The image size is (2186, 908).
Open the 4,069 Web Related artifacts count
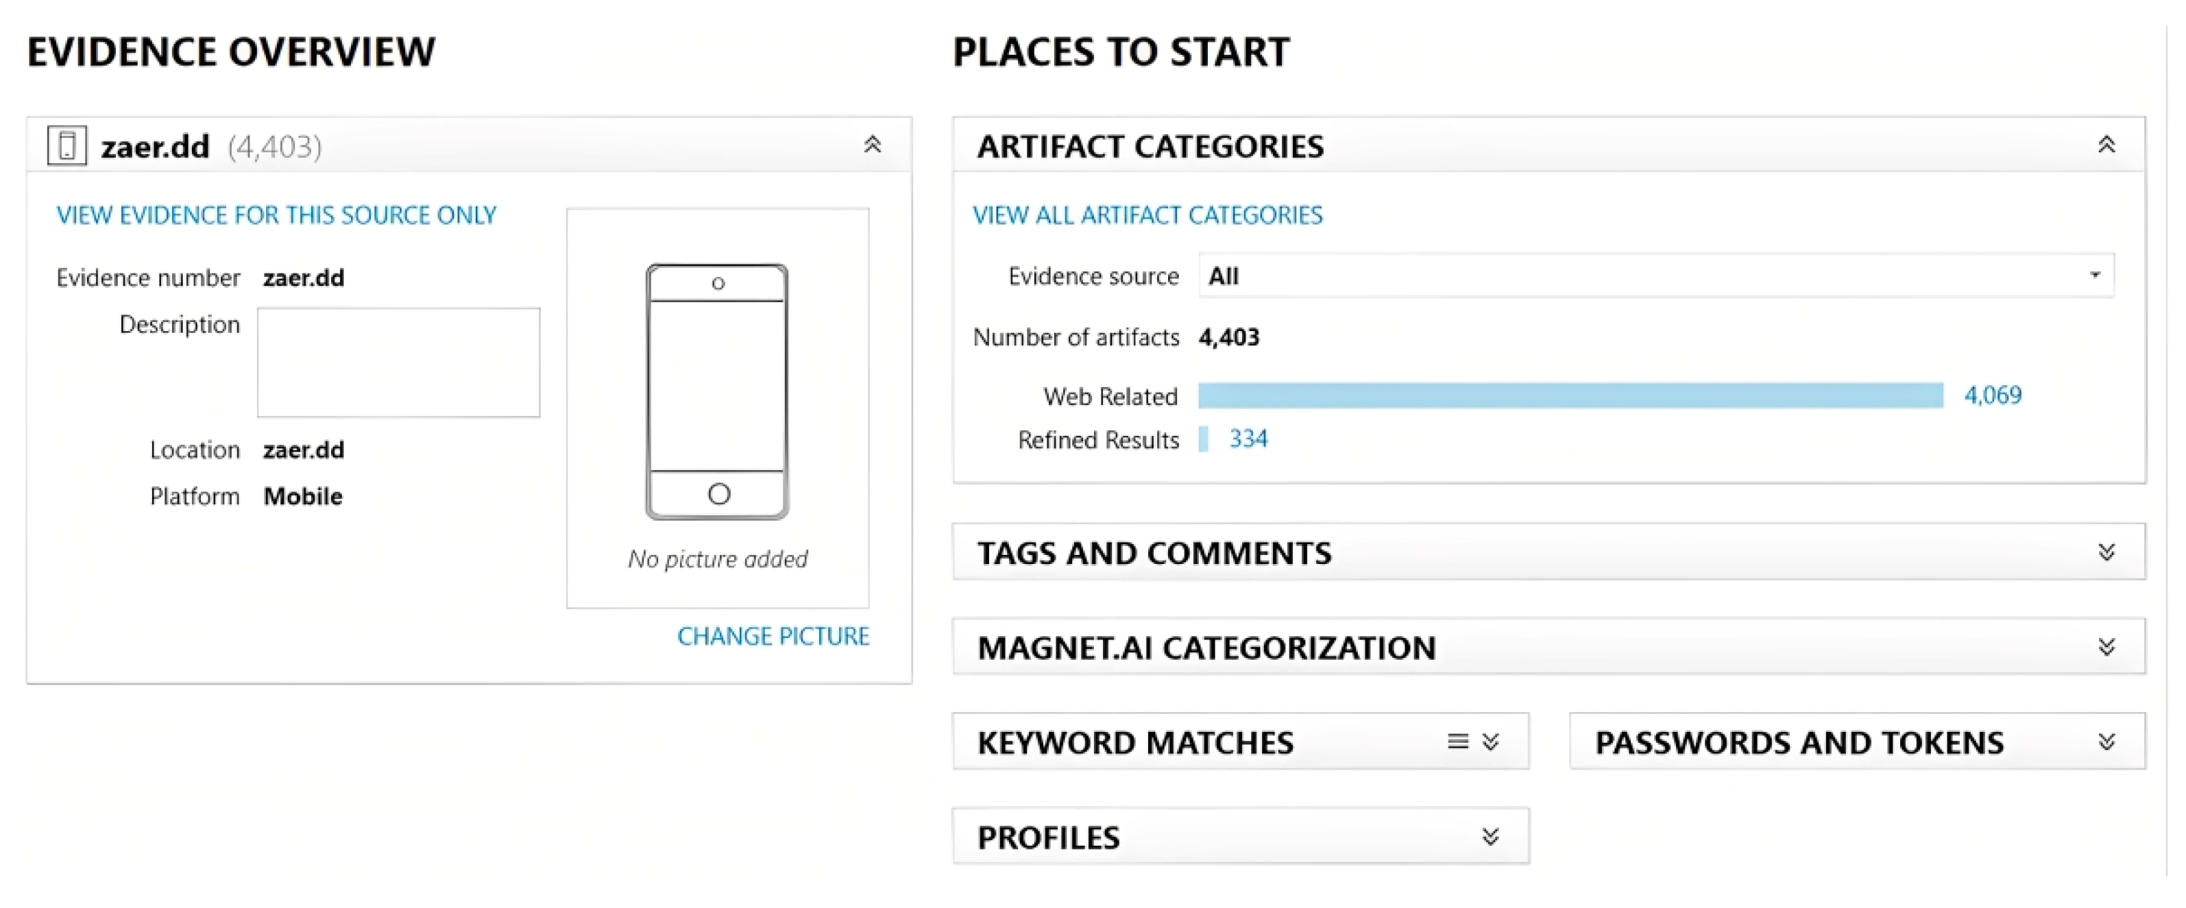point(1993,395)
